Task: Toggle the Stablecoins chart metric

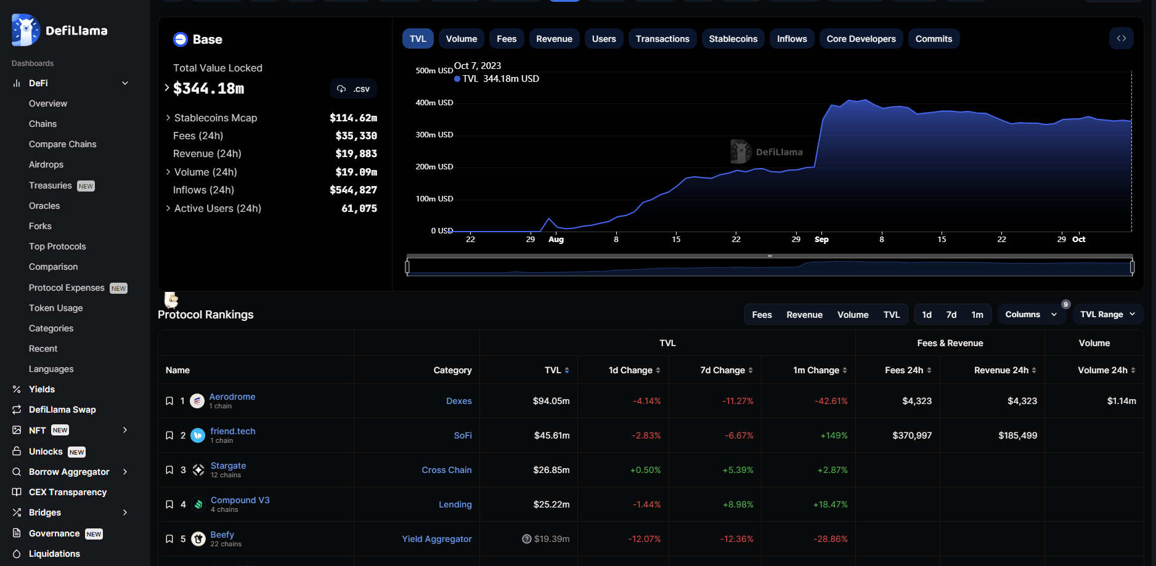Action: tap(733, 38)
